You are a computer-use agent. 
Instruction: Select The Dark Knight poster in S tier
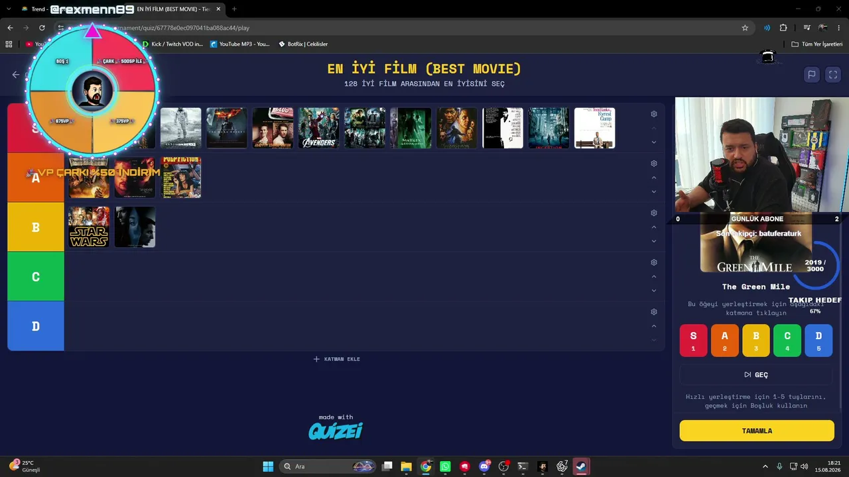227,128
